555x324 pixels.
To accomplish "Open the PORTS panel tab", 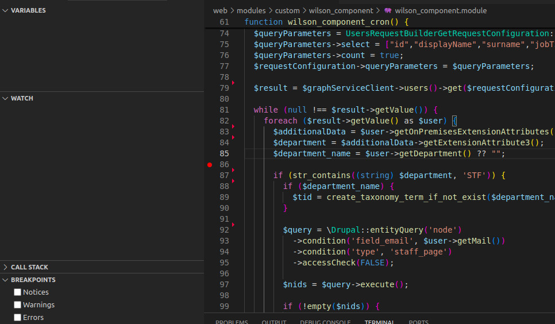I will [418, 322].
